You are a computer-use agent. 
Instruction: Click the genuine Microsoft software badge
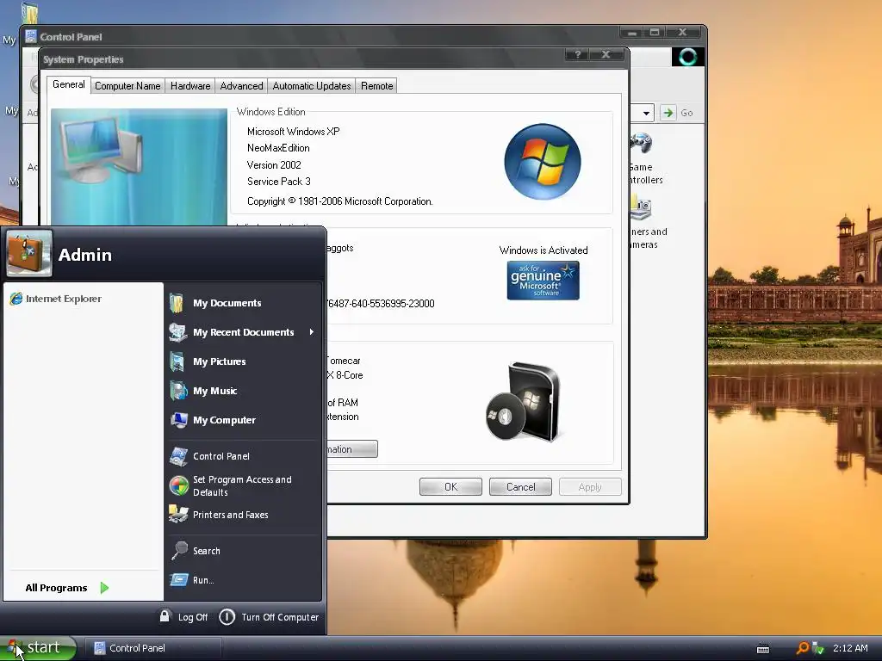543,281
